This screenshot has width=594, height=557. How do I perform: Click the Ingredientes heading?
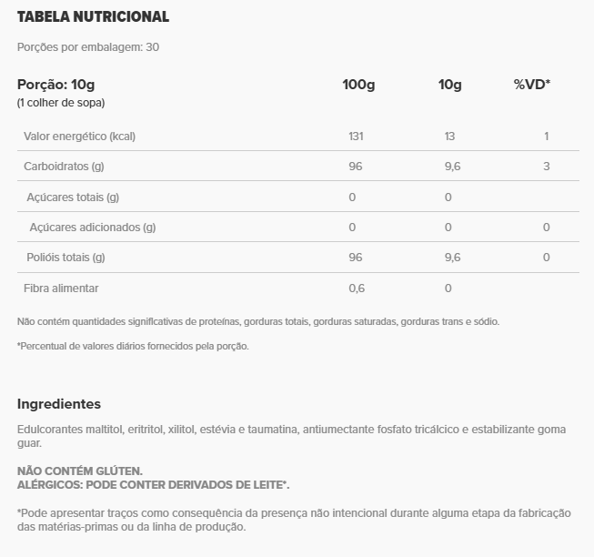click(59, 404)
